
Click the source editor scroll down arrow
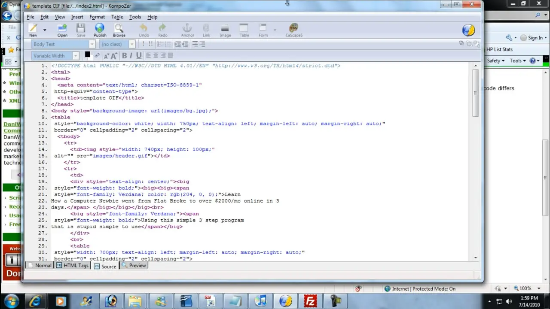tap(475, 257)
